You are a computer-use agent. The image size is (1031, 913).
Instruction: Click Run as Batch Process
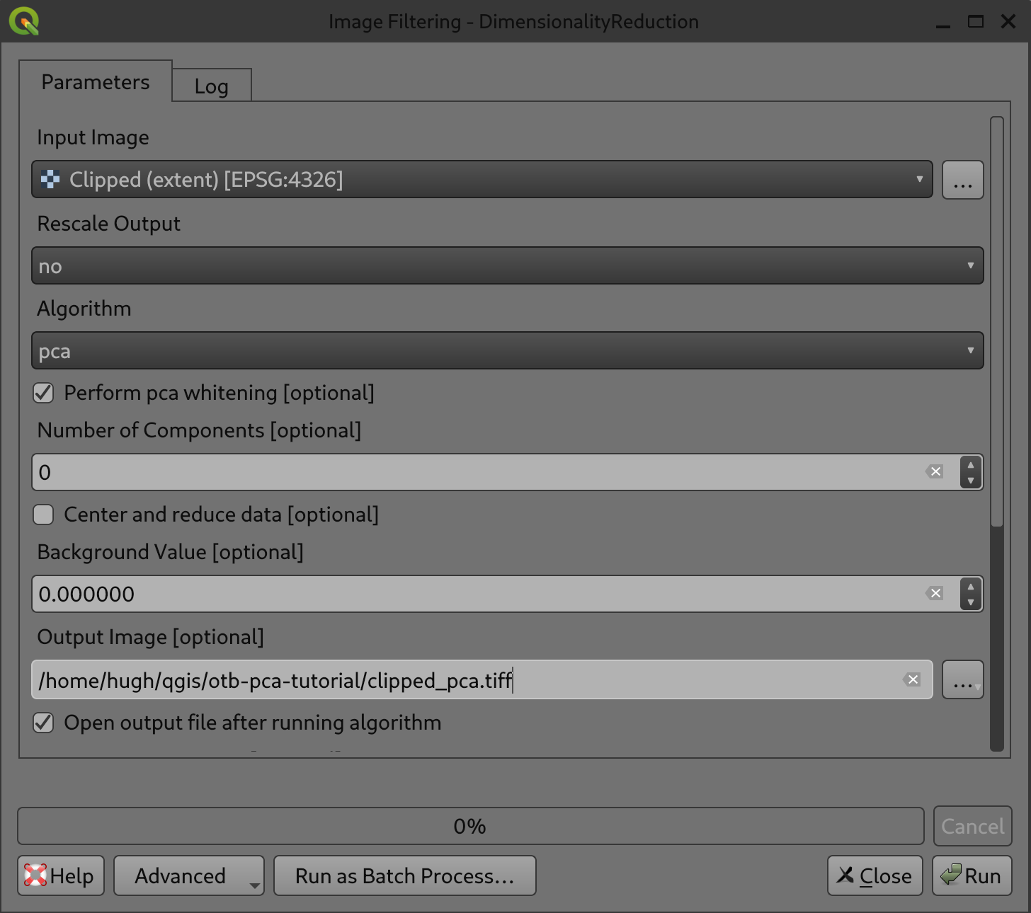tap(404, 875)
